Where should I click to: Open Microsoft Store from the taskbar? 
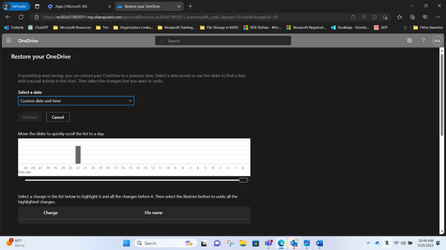pos(255,243)
